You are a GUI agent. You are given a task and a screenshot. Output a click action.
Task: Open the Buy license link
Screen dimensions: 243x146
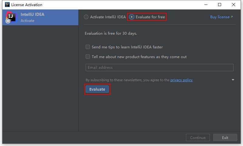[x=220, y=17]
